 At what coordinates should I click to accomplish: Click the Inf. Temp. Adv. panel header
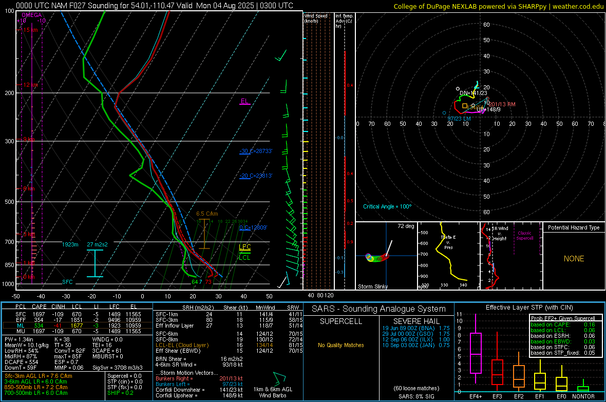pos(344,21)
